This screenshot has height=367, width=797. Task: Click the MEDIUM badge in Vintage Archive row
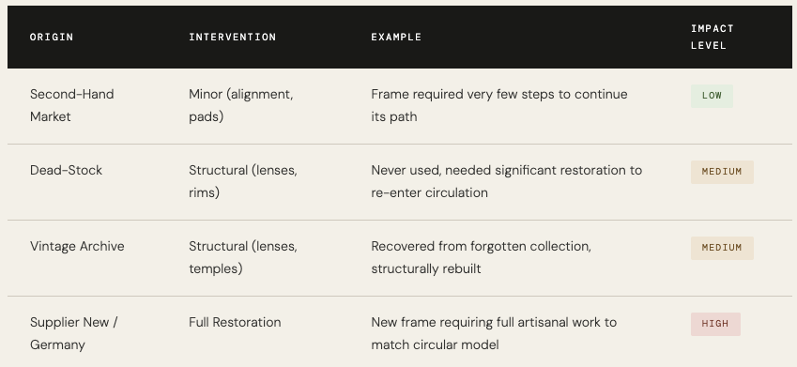coord(722,248)
